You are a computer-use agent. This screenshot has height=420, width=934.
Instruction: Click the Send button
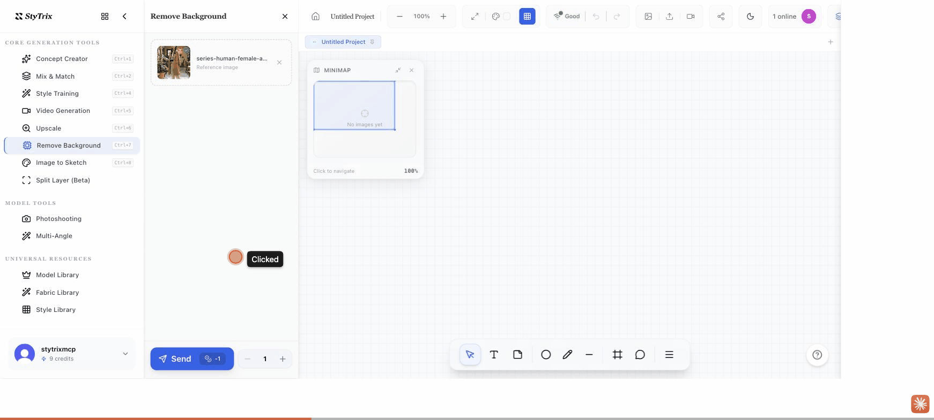coord(192,359)
